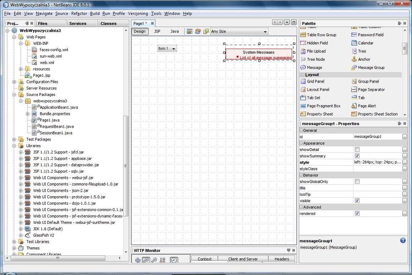The height and width of the screenshot is (275, 412).
Task: Select the Client and Server tab in HTTP Monitor
Action: coord(243,259)
